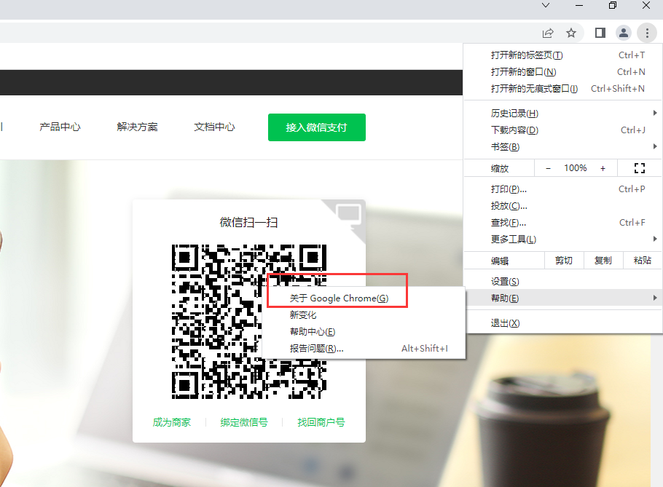The width and height of the screenshot is (663, 487).
Task: Open 下载内容(D)
Action: click(562, 130)
